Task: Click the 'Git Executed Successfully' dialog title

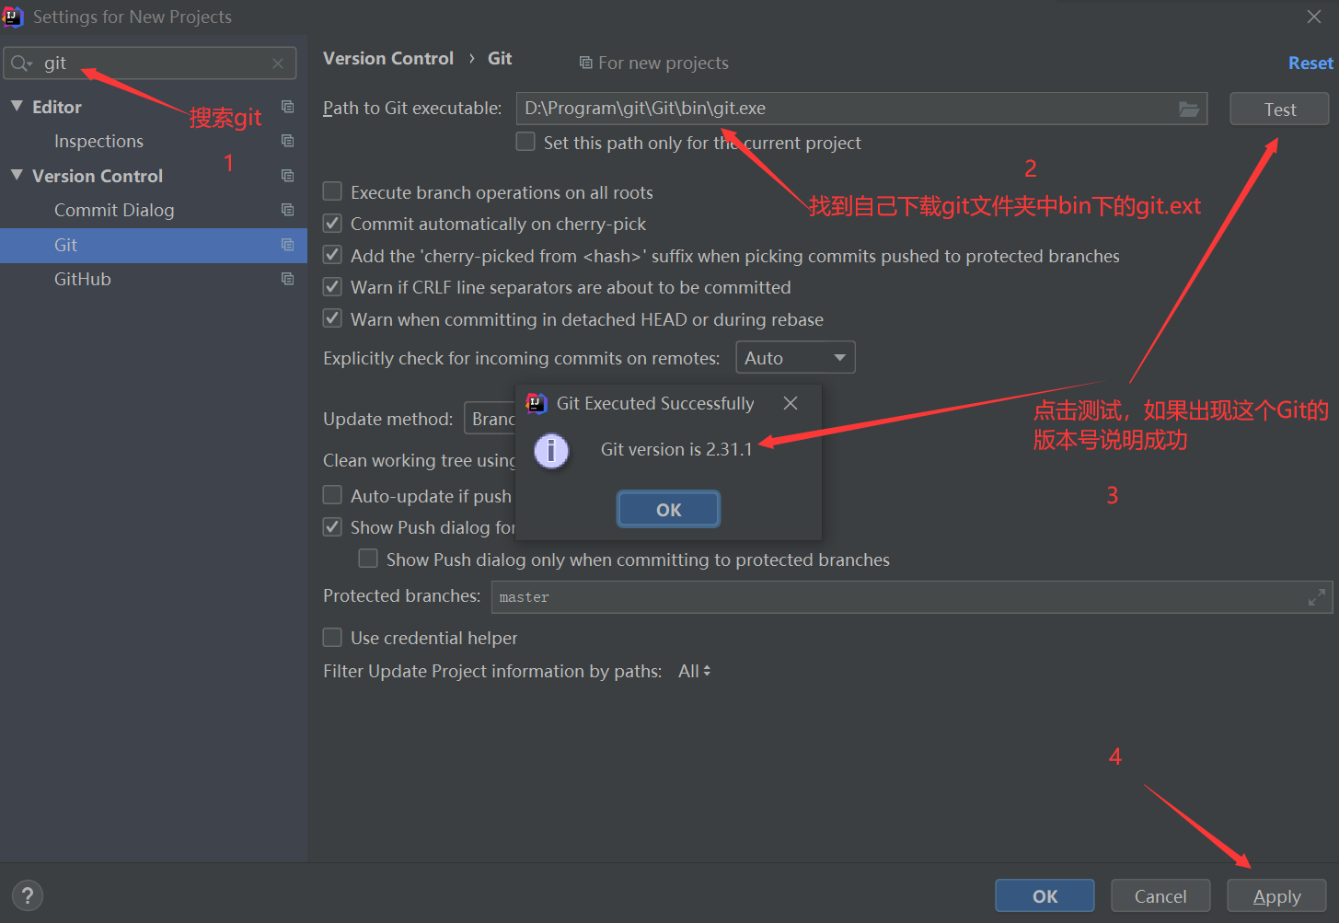Action: click(655, 403)
